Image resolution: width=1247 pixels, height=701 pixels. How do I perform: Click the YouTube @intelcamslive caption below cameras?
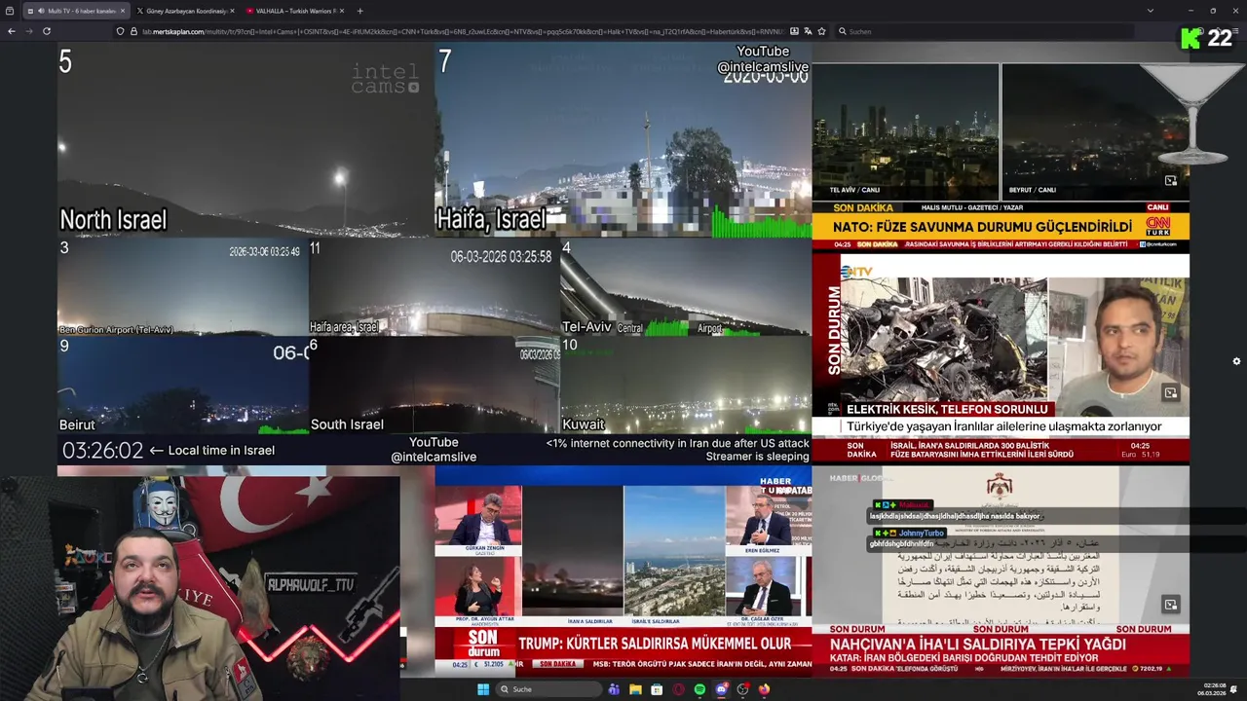(x=434, y=450)
